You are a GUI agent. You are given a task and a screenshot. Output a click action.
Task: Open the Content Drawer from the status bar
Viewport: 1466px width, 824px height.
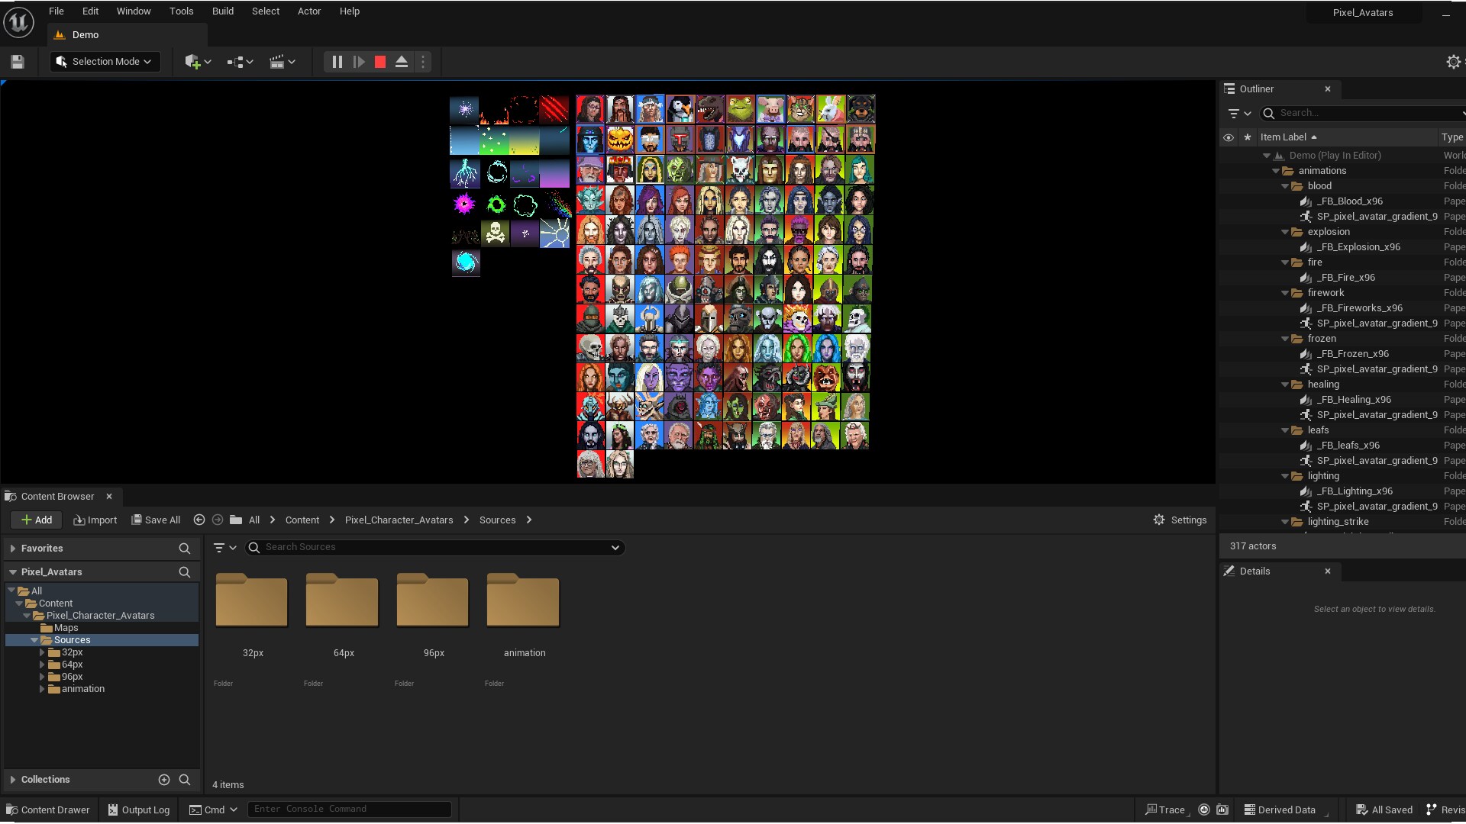(47, 810)
